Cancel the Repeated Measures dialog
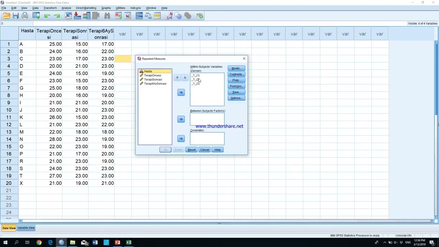 [204, 150]
